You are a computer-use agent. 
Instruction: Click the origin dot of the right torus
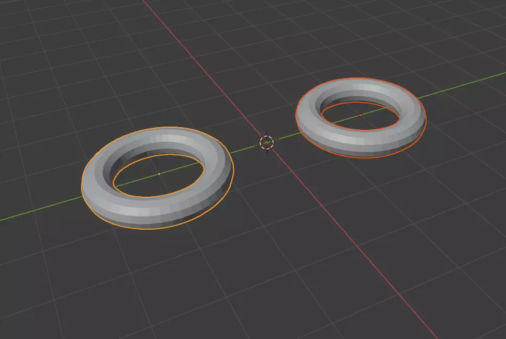point(361,115)
